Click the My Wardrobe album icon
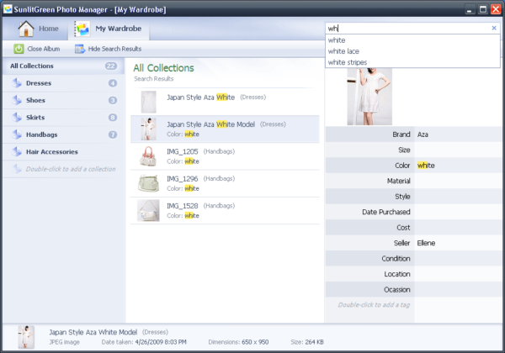Viewport: 505px width, 353px height. click(x=82, y=29)
